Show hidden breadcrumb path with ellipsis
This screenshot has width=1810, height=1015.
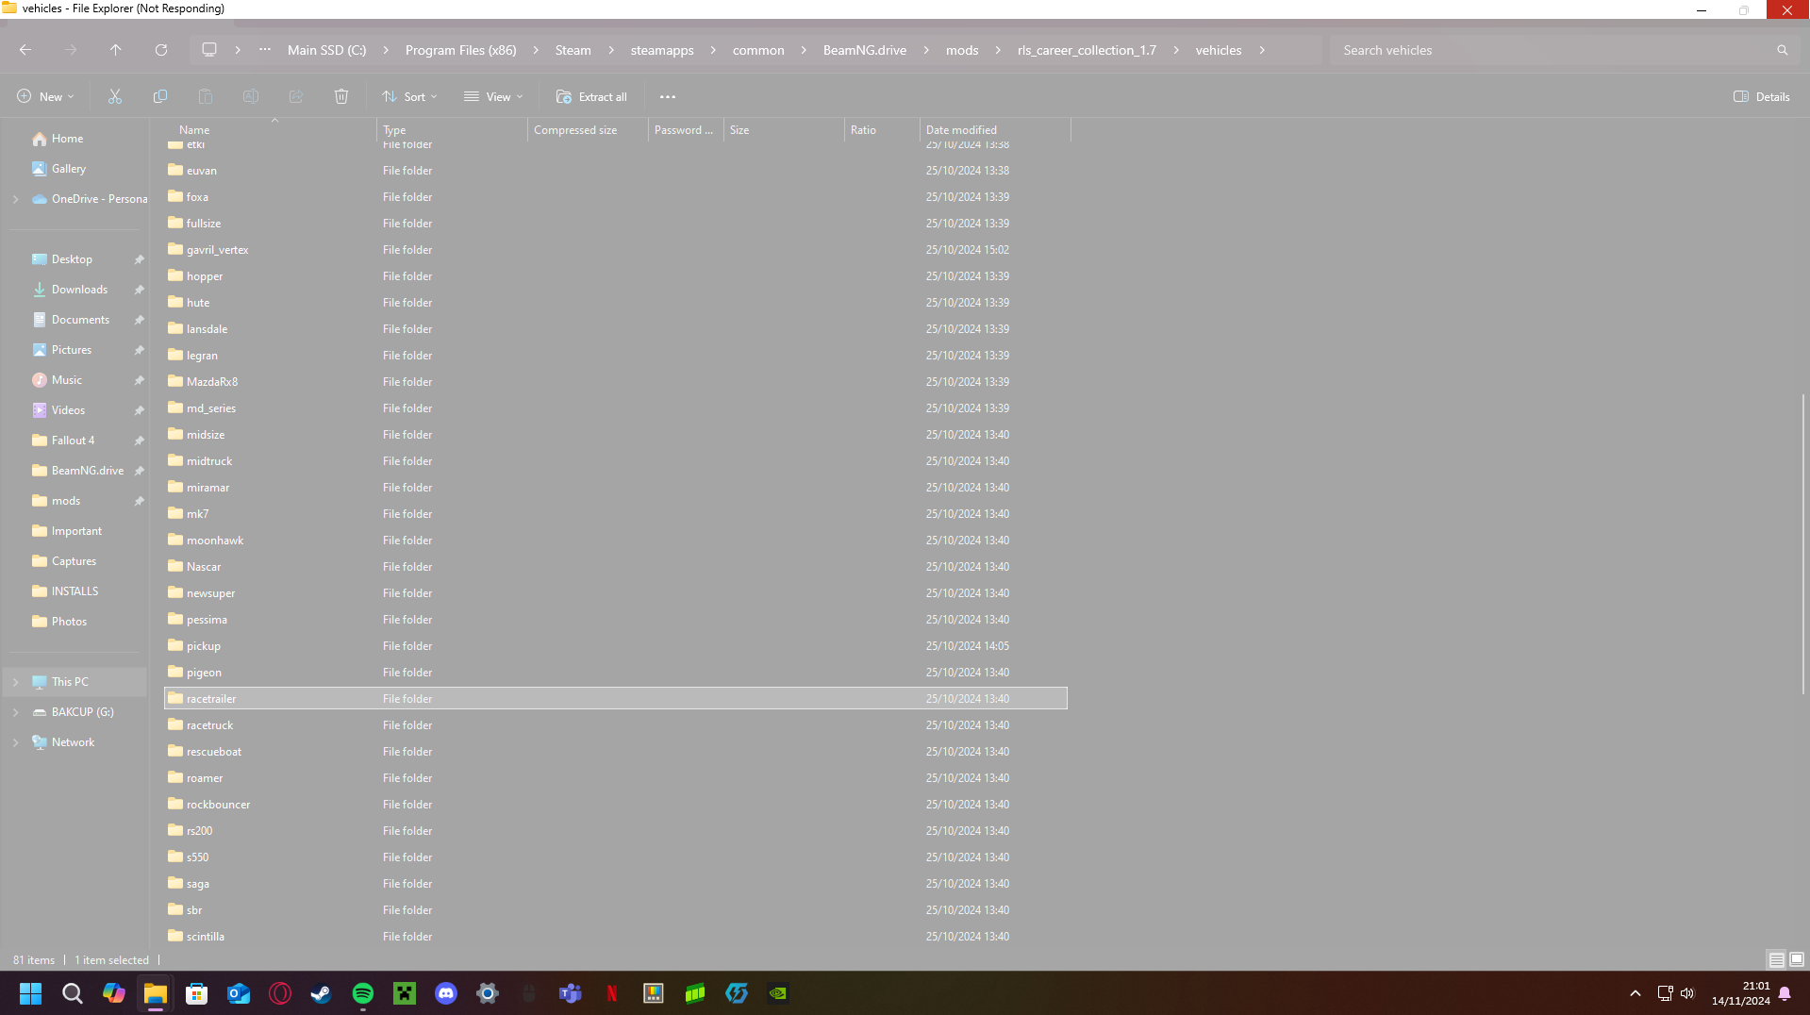point(265,50)
